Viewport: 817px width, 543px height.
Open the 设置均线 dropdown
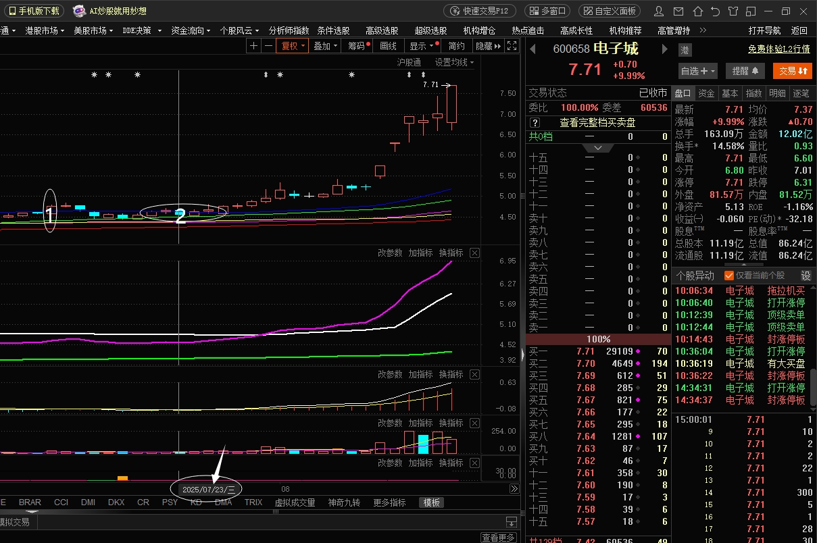pyautogui.click(x=454, y=62)
